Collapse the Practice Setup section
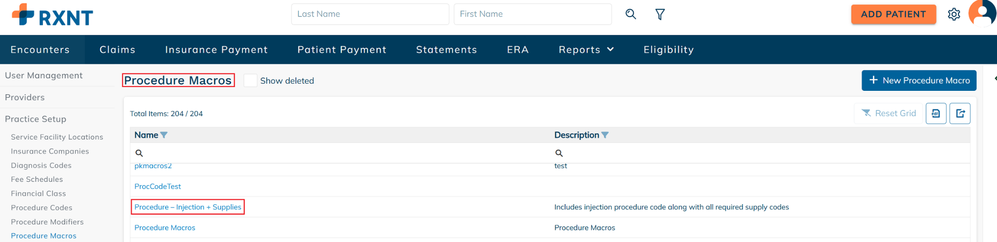 (x=36, y=119)
